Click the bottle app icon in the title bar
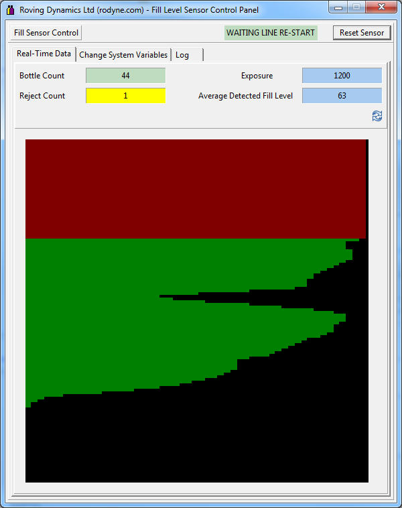402x508 pixels. pos(10,10)
